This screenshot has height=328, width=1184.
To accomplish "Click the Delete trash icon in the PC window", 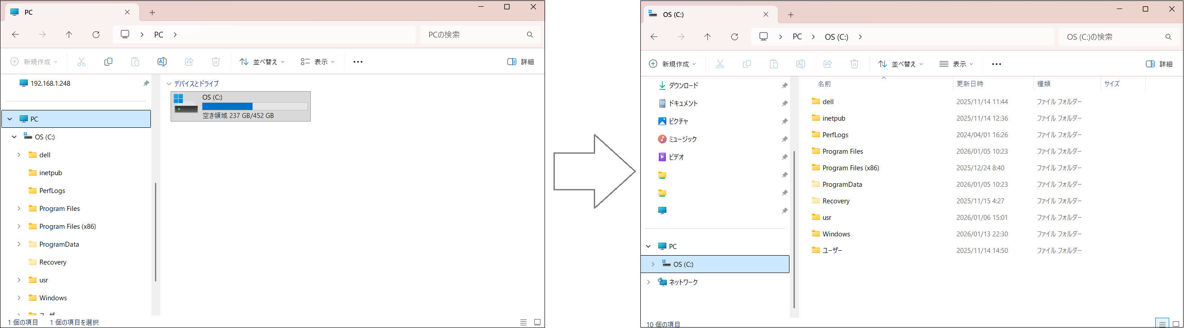I will point(215,62).
